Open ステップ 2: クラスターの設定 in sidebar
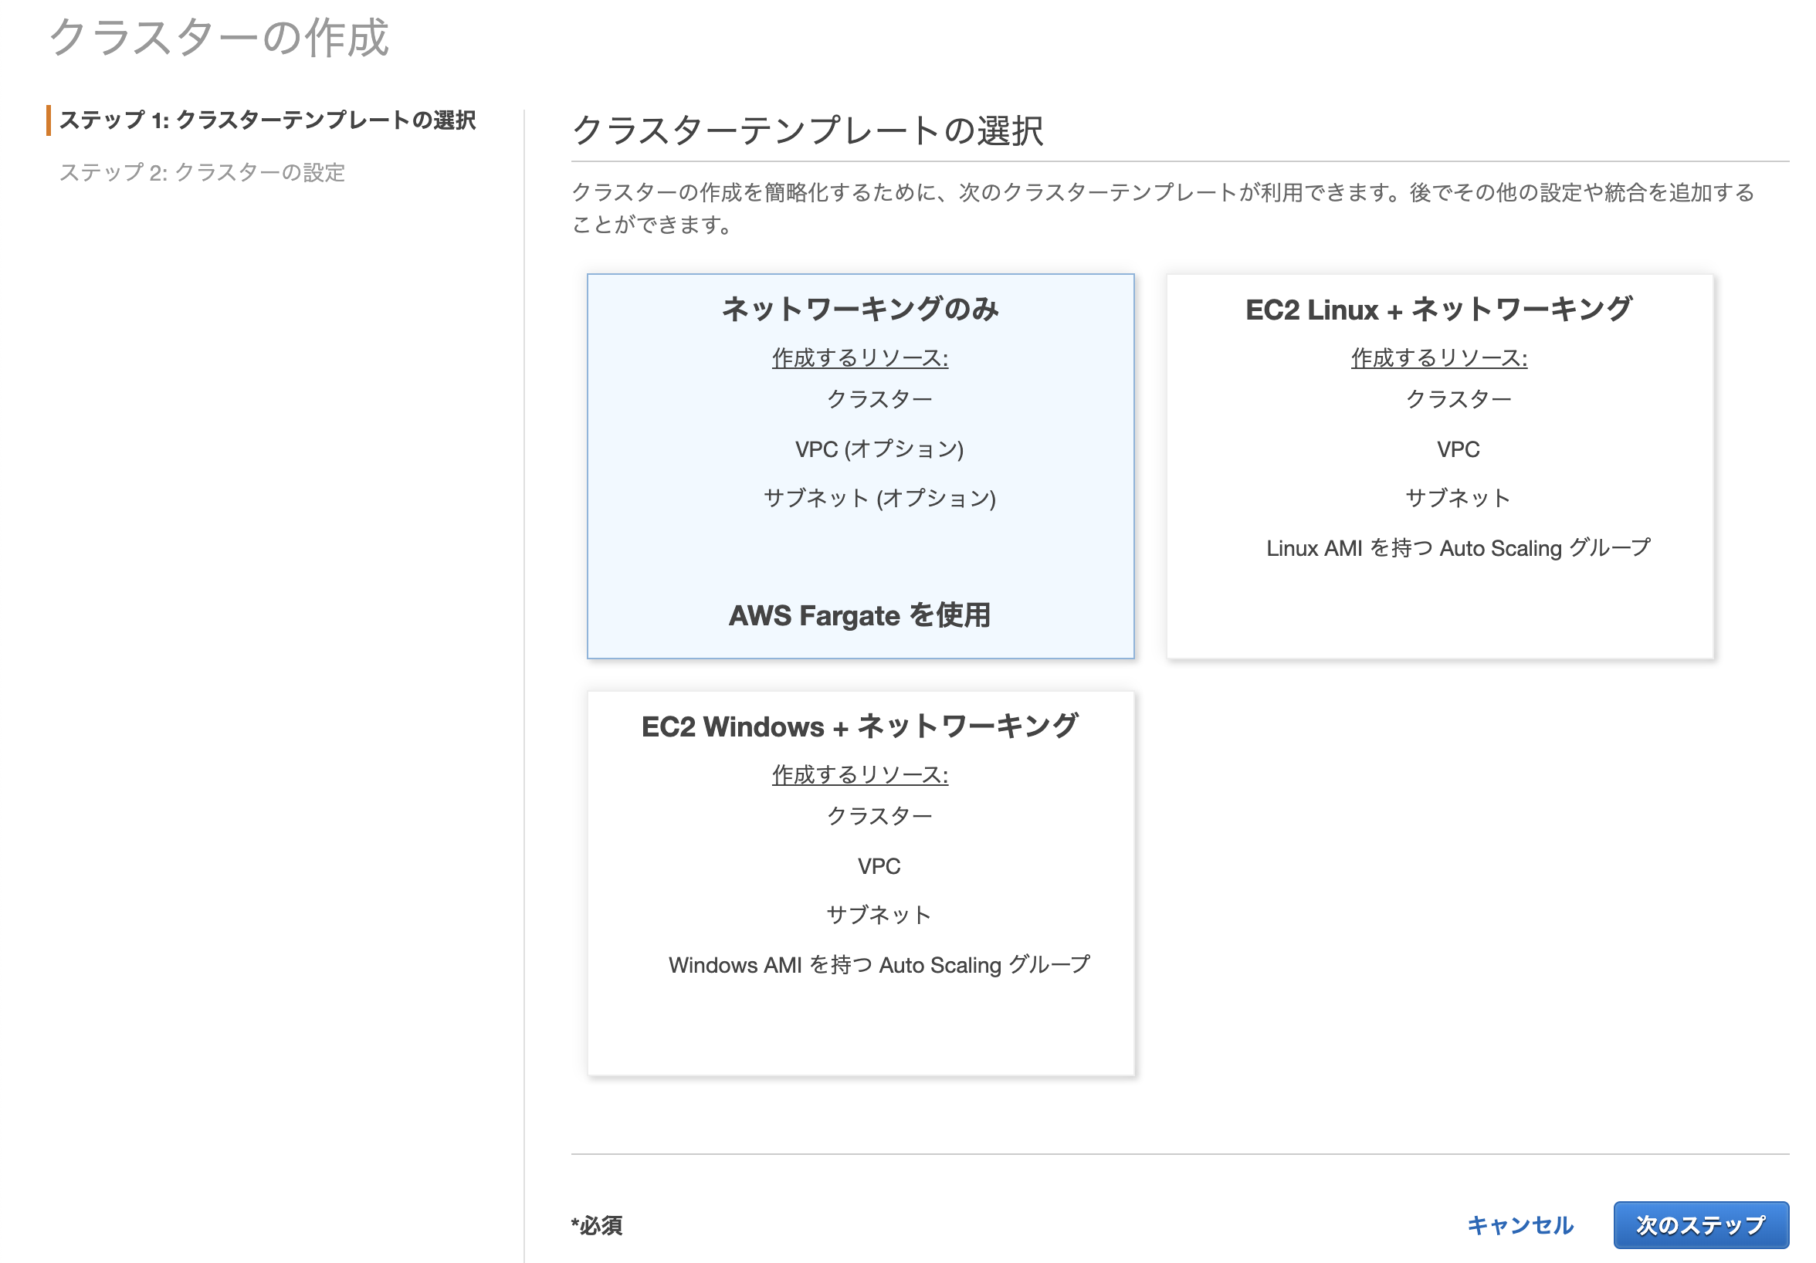This screenshot has height=1263, width=1816. coord(202,172)
